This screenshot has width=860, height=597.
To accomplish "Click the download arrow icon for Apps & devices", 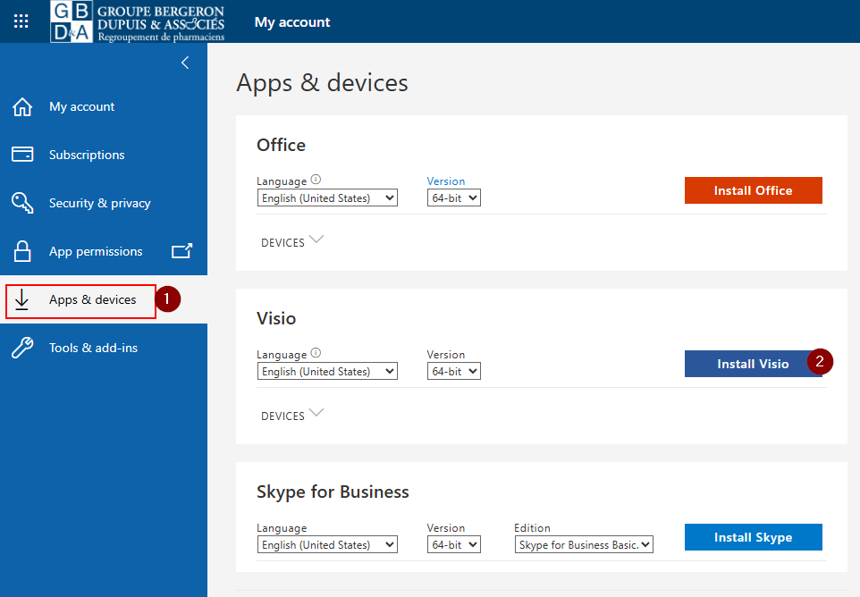I will 21,299.
